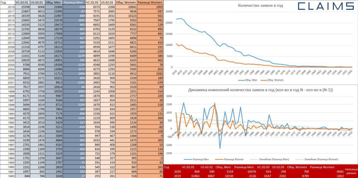This screenshot has width=358, height=178.
Task: Click cell -1201 in the 2001 row
Action: [74, 83]
